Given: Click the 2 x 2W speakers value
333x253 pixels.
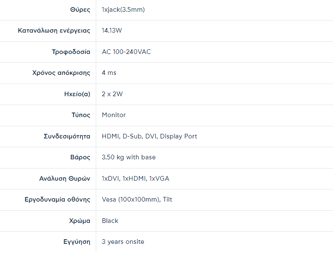Looking at the screenshot, I should point(112,94).
